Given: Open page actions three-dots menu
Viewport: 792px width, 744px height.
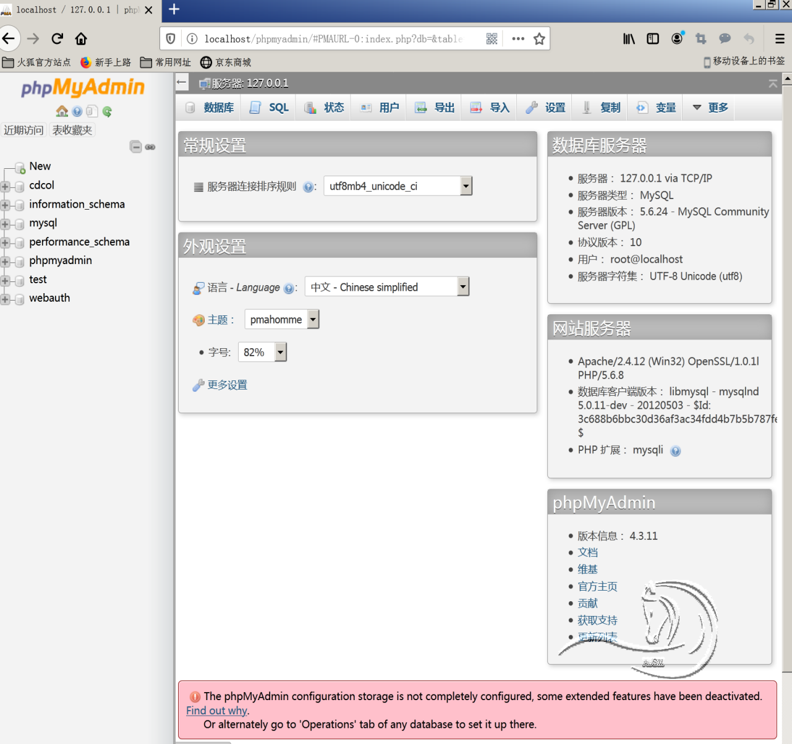Looking at the screenshot, I should tap(518, 39).
